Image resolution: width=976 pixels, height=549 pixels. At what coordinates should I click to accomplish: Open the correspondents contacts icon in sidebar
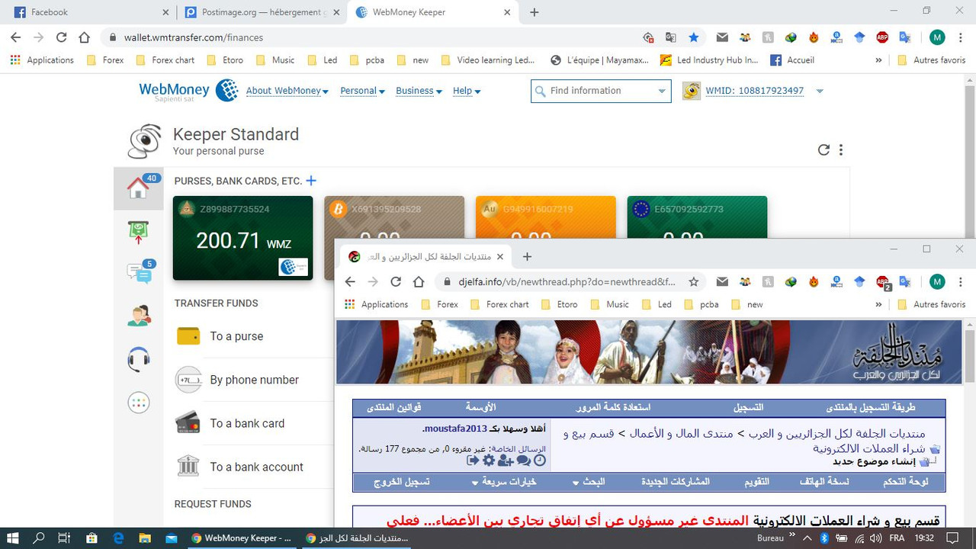tap(138, 315)
